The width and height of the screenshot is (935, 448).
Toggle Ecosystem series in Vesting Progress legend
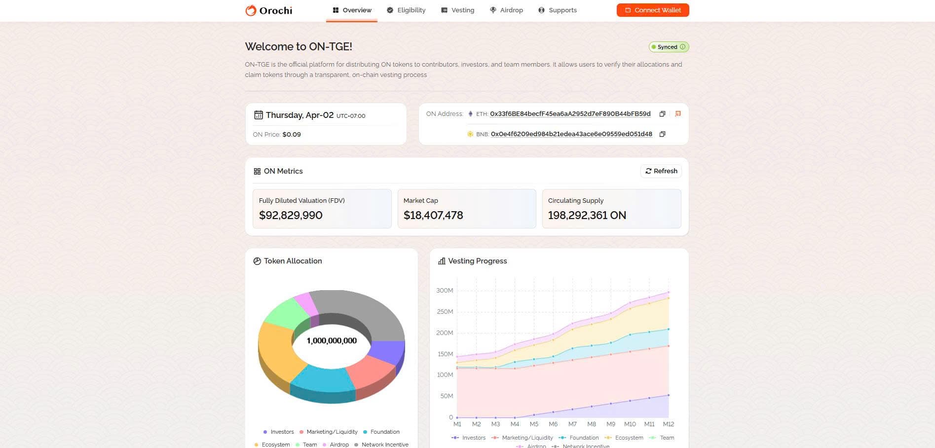point(624,438)
